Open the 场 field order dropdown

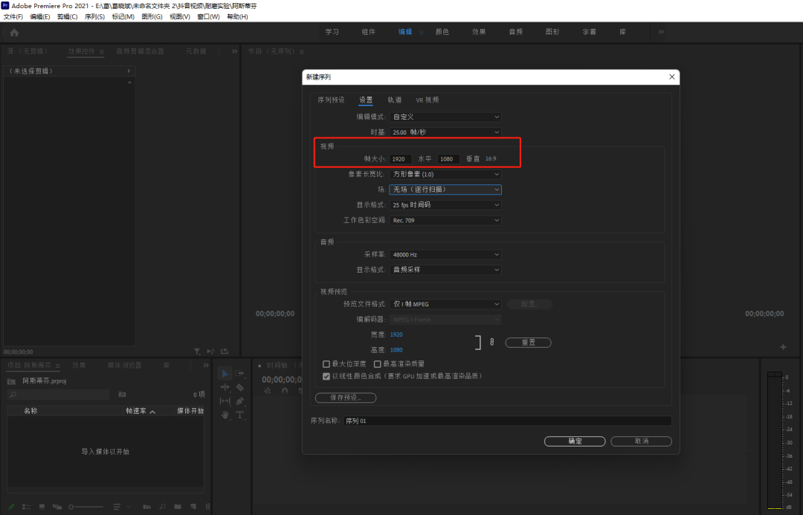tap(445, 190)
